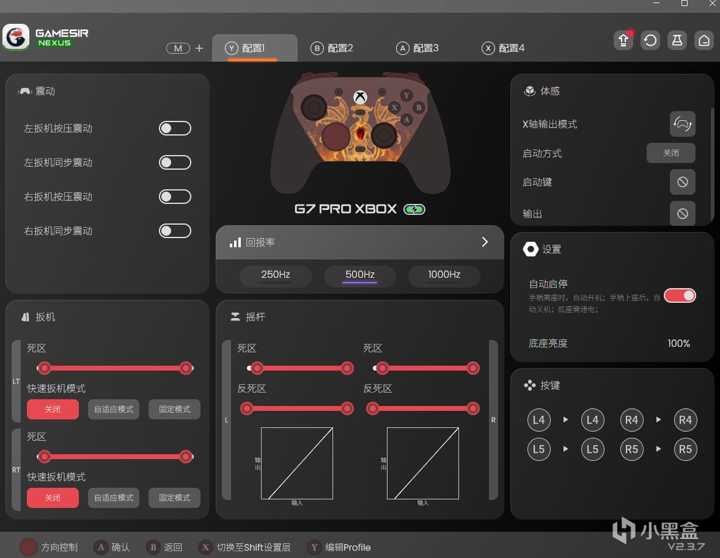Viewport: 720px width, 558px height.
Task: Click the 返回 B hint in footer
Action: 164,547
